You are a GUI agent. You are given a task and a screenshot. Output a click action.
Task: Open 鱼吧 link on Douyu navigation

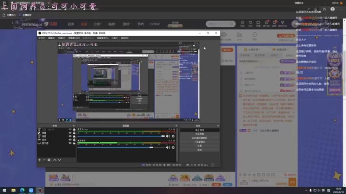coord(141,24)
